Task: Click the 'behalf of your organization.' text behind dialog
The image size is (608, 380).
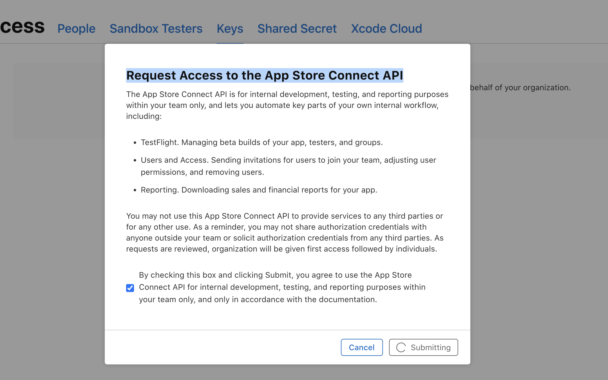Action: click(520, 87)
